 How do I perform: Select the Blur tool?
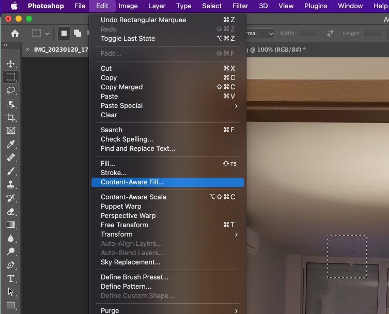click(x=10, y=238)
